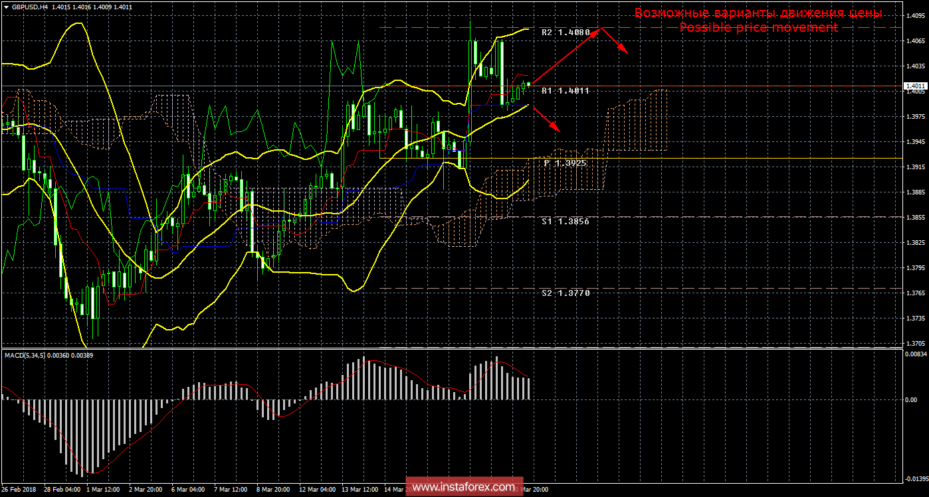Click the 1.4095 value on the price scale

pyautogui.click(x=914, y=15)
